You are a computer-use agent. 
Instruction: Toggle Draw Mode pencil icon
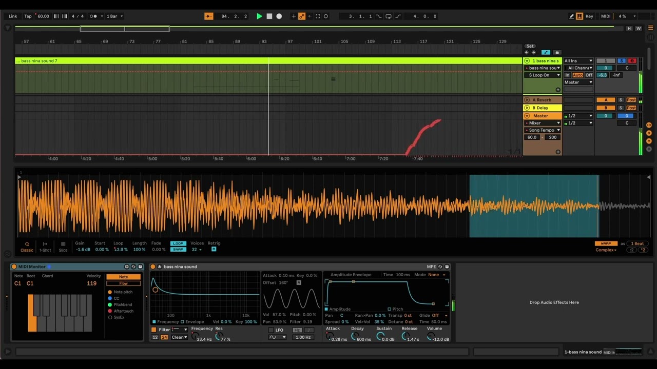coord(571,16)
